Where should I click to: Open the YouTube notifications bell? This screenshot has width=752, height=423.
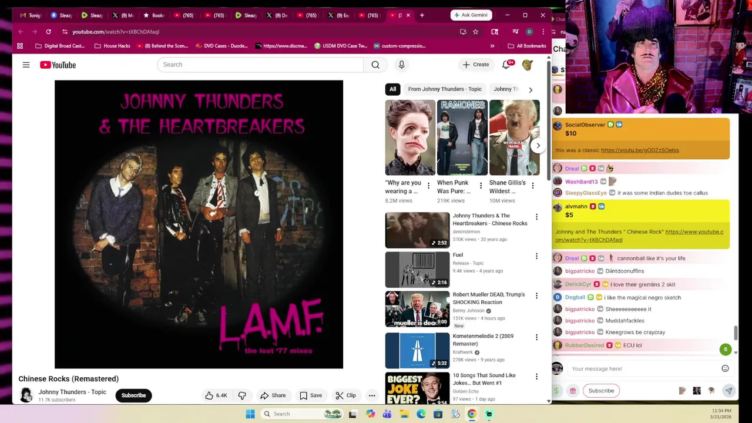coord(506,65)
